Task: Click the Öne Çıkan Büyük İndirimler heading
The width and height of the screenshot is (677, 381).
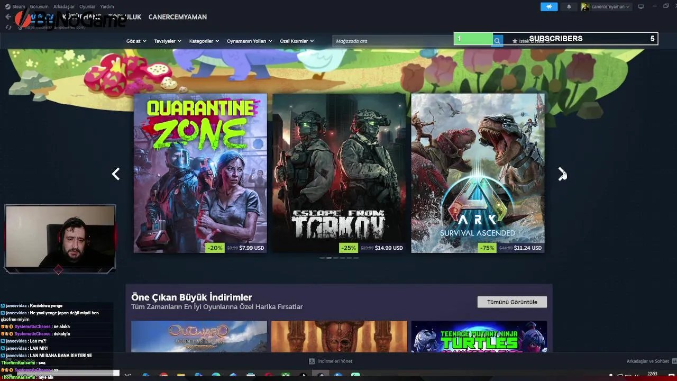Action: click(191, 297)
